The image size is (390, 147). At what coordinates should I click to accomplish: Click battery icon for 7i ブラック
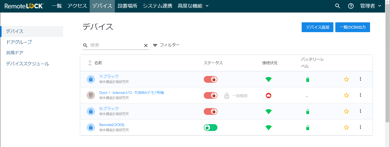pos(308,79)
